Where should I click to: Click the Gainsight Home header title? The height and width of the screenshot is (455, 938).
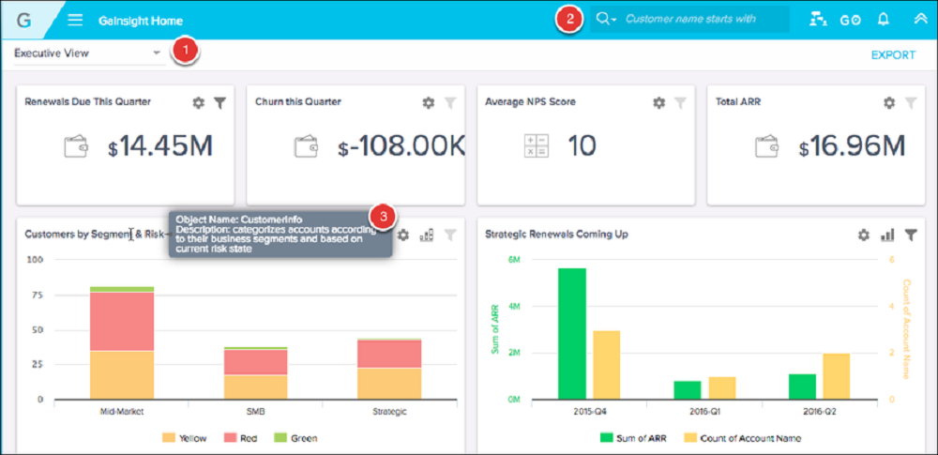[141, 21]
